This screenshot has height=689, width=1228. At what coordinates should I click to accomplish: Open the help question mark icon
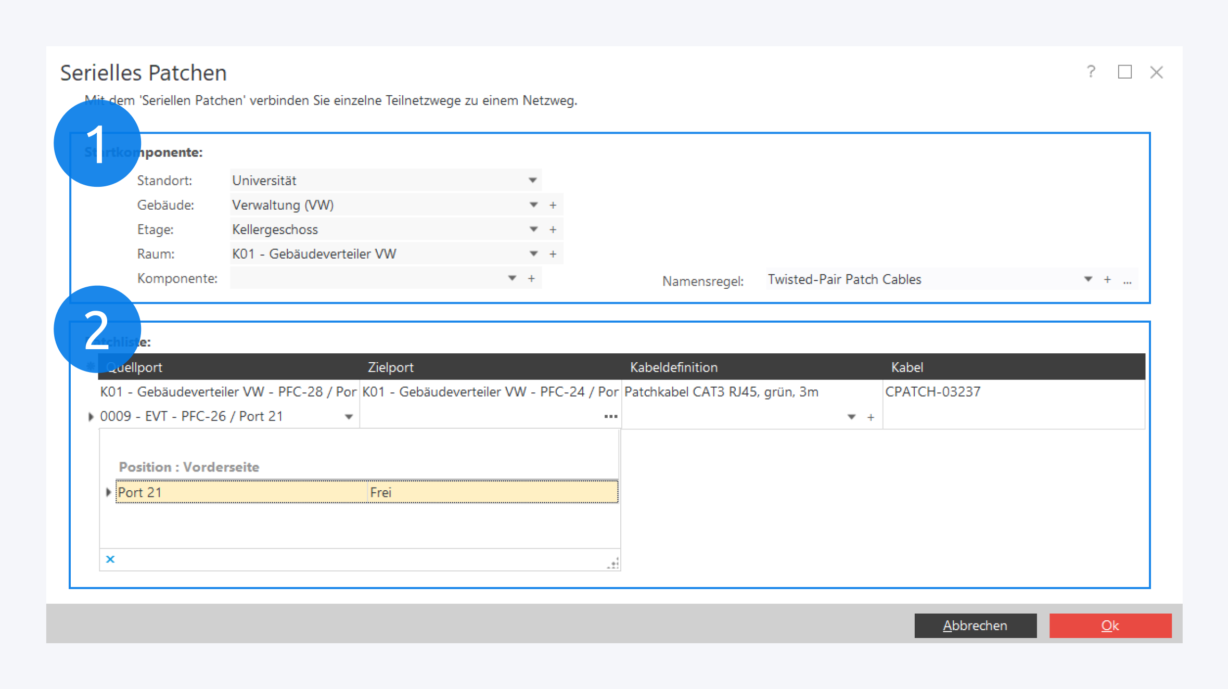[1091, 71]
